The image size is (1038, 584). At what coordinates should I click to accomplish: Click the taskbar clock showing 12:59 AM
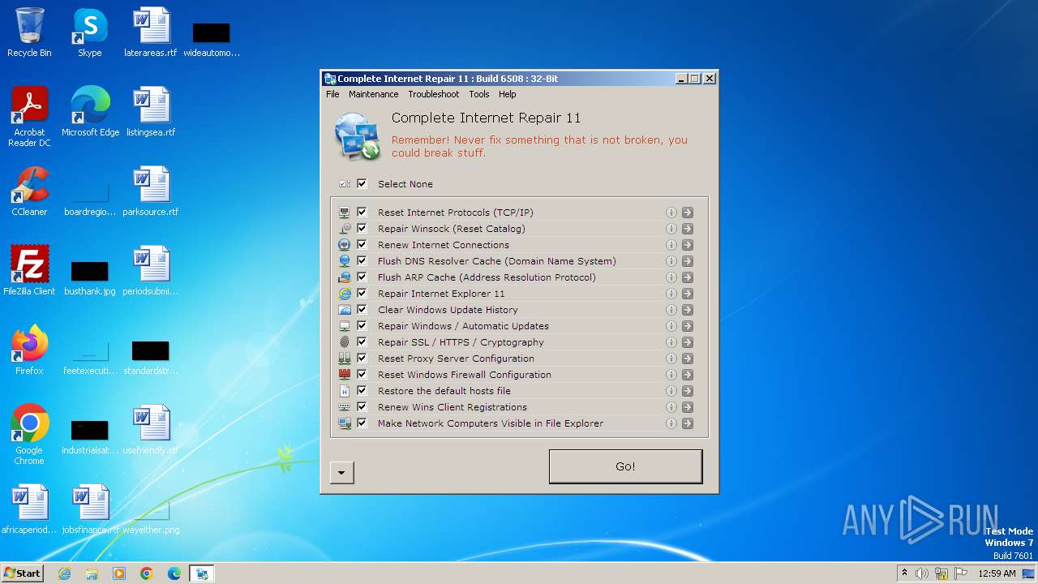(x=997, y=573)
